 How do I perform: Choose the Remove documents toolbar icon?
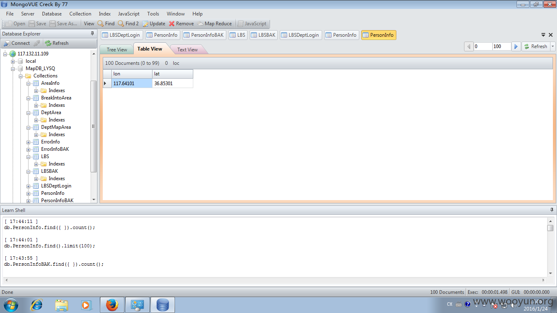tap(181, 24)
